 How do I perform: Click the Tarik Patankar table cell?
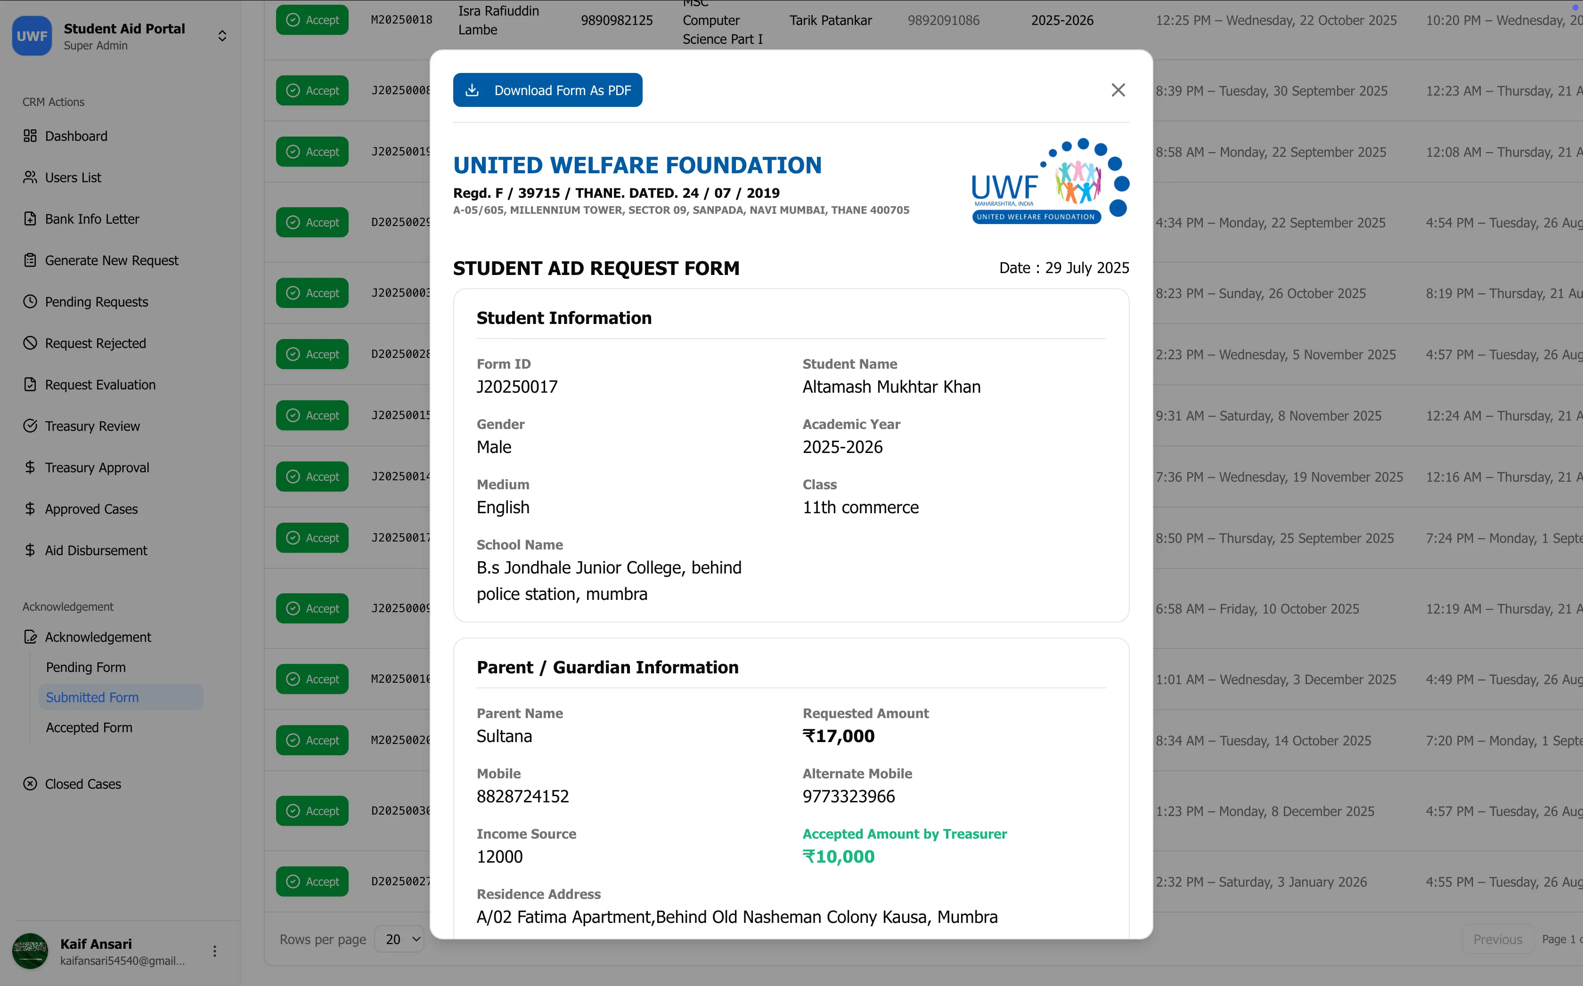click(x=831, y=20)
